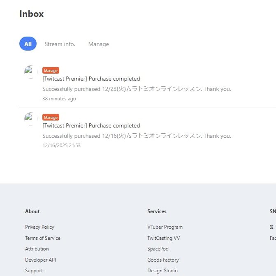
Task: Click Manage badge on the 12/23 notification
Action: [x=51, y=70]
